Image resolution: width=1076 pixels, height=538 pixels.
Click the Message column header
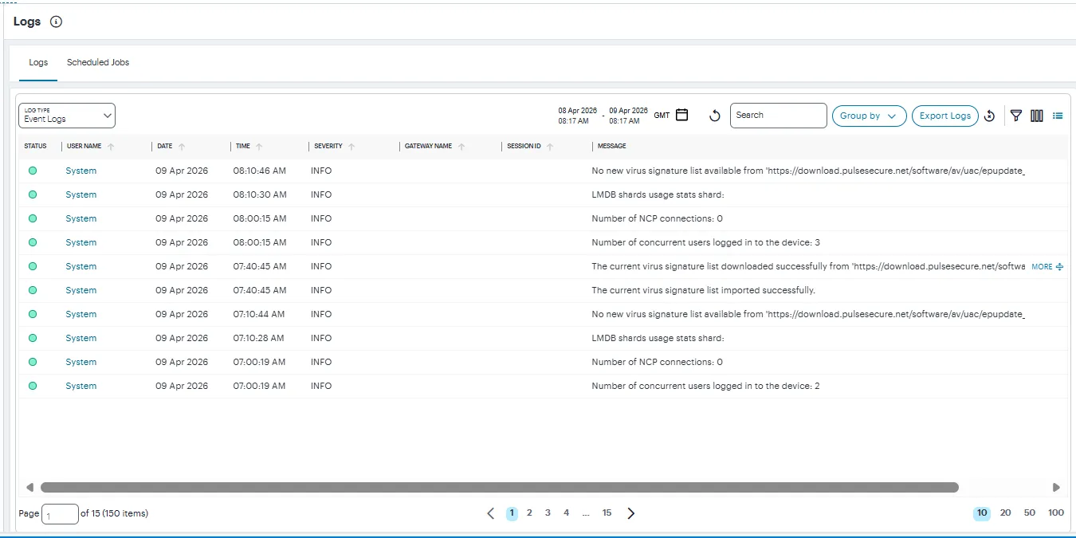pos(611,147)
